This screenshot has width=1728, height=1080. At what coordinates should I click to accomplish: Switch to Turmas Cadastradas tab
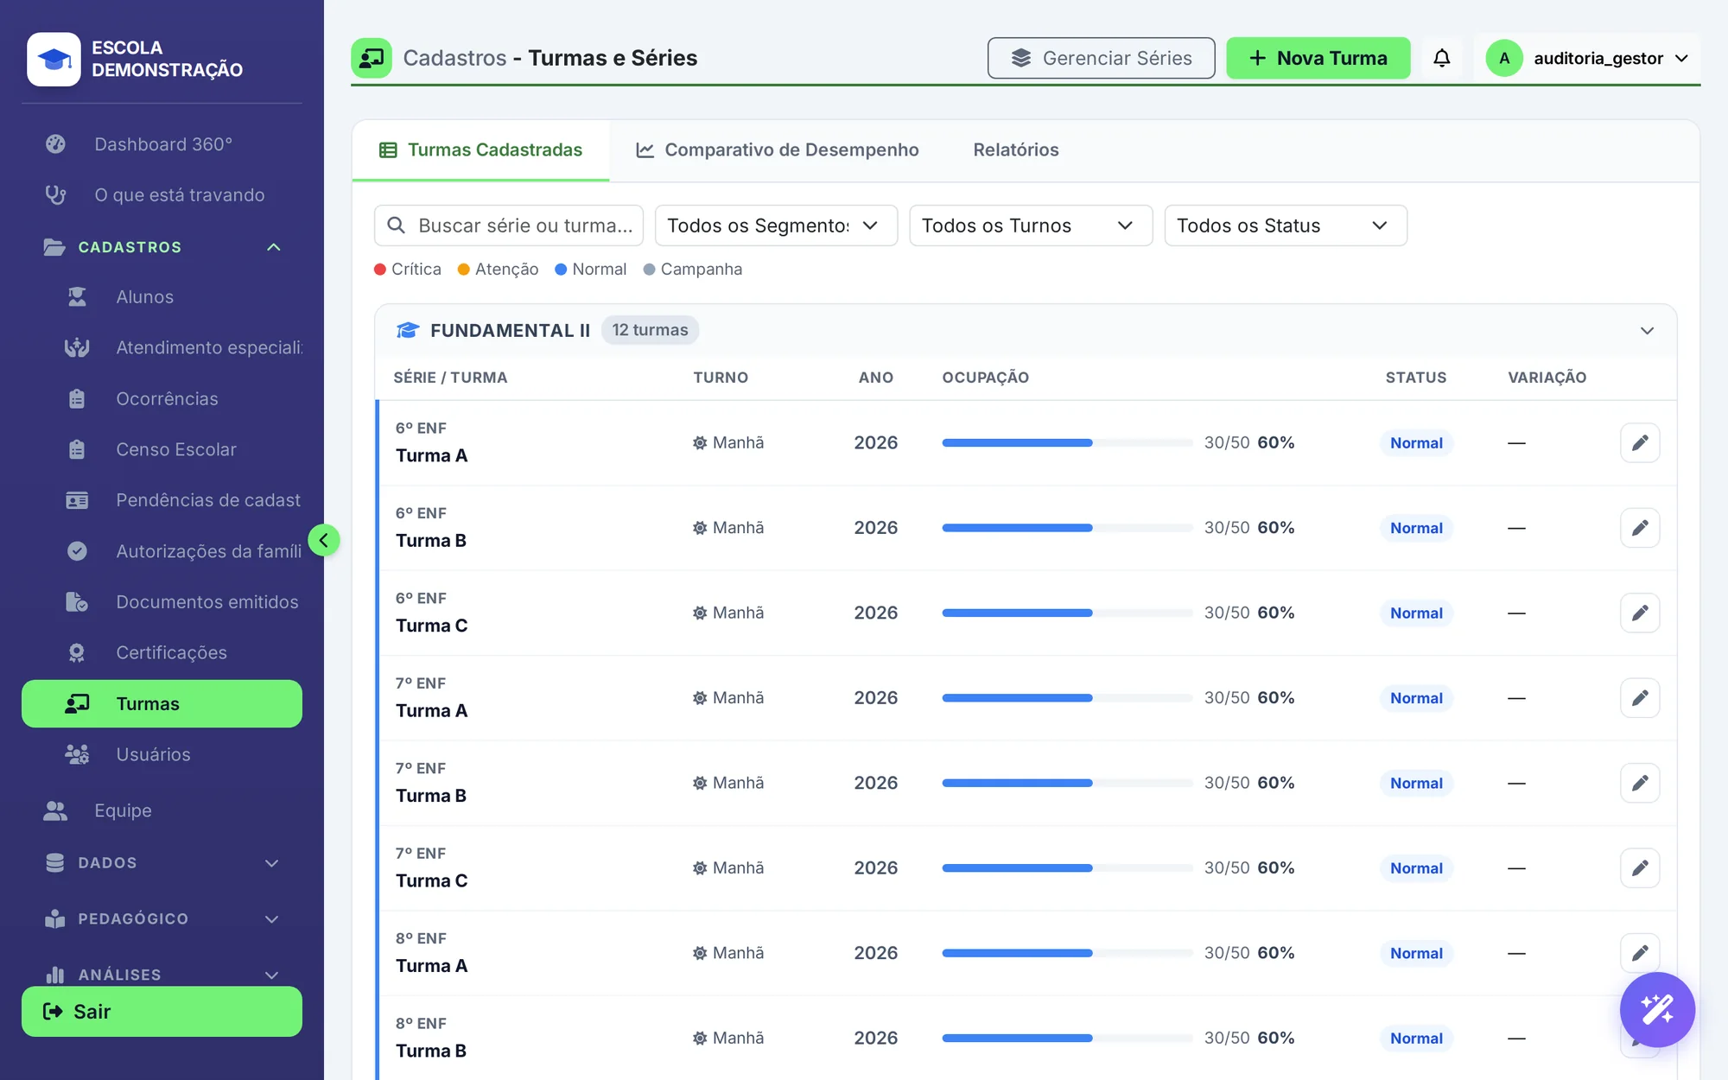click(x=480, y=150)
